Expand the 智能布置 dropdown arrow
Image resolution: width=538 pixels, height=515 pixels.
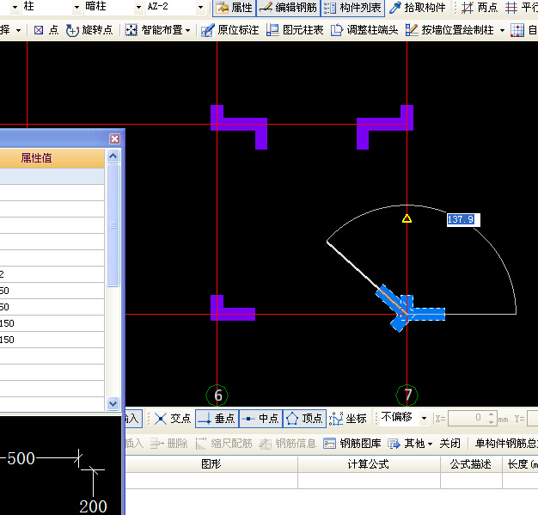pos(188,31)
